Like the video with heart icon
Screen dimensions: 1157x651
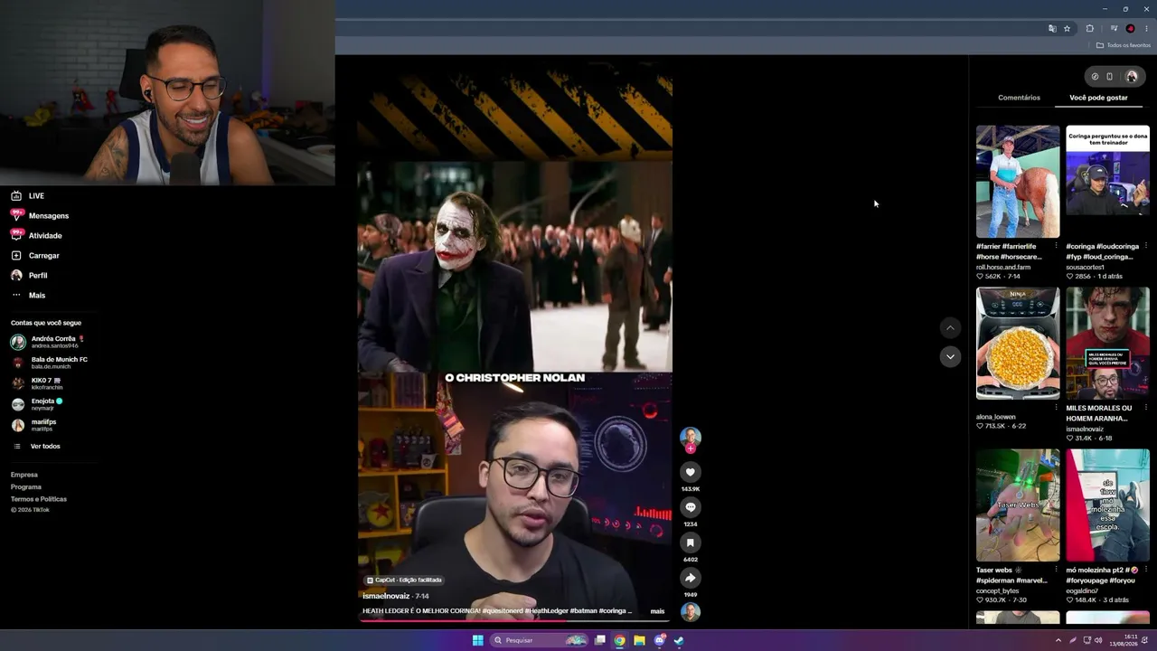pos(690,472)
